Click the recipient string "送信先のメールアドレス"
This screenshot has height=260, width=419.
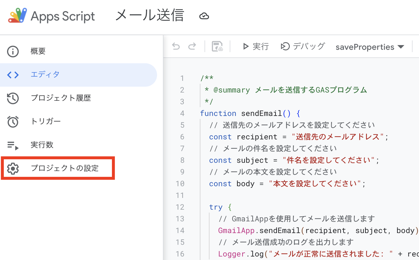point(338,137)
